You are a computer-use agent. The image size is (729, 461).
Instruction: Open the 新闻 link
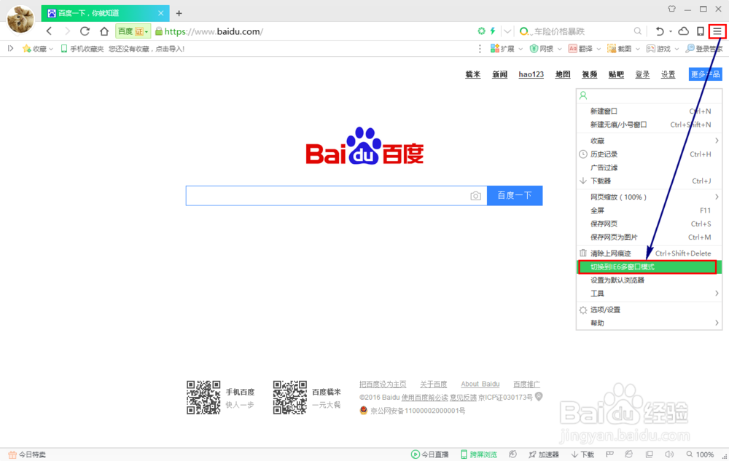tap(500, 74)
